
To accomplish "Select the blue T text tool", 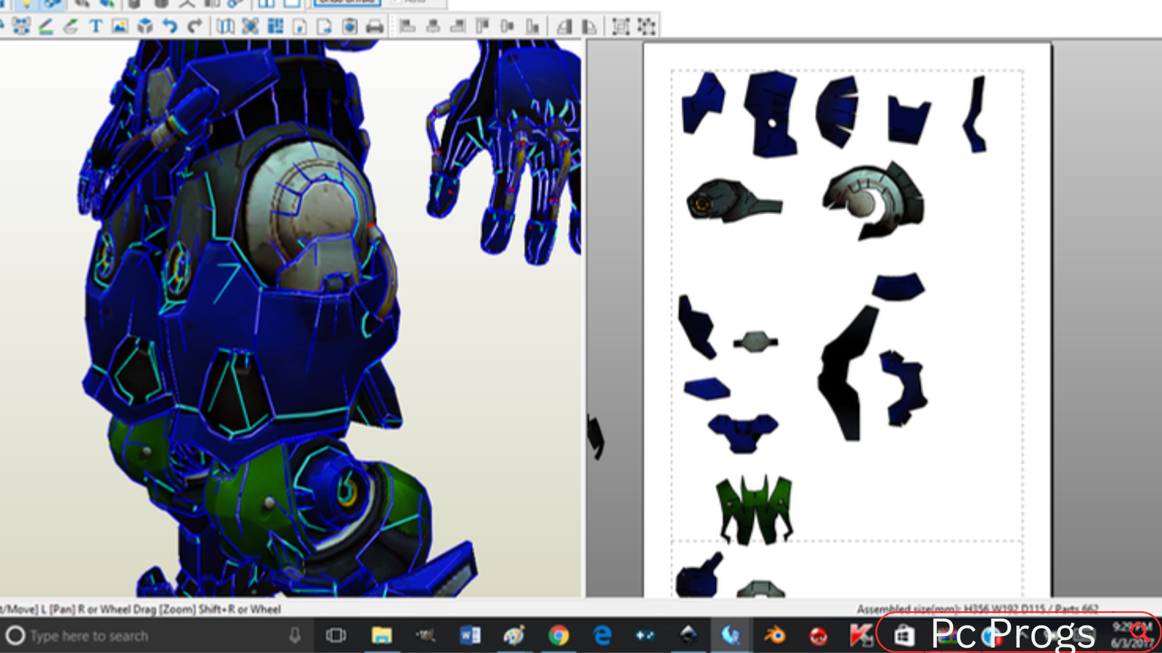I will click(x=96, y=27).
